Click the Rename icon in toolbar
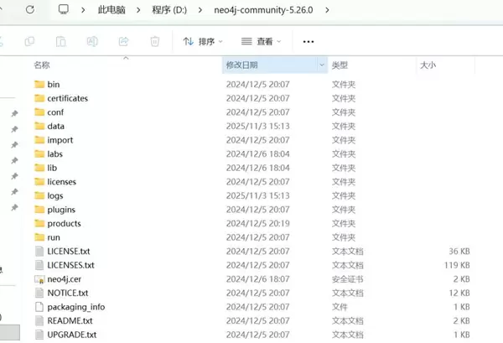Screen dimensions: 503x343 point(92,41)
